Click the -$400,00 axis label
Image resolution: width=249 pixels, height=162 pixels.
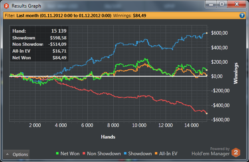[220, 105]
